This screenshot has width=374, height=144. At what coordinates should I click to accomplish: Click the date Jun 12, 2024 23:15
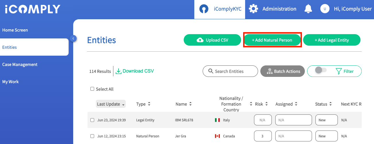(112, 136)
